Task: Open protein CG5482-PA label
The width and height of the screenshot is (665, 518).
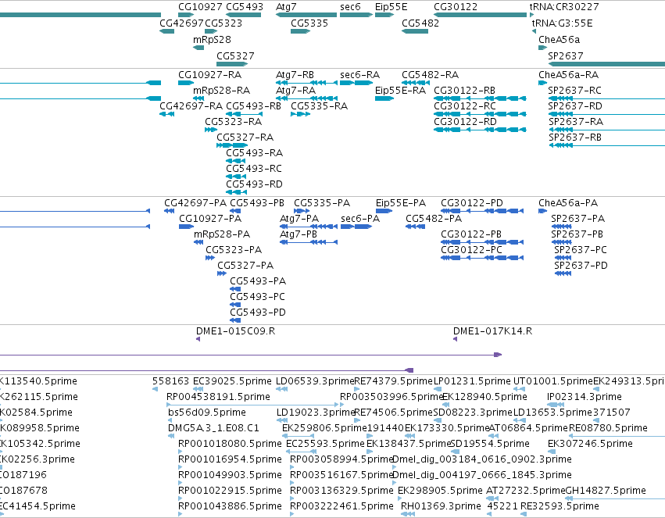Action: (434, 219)
